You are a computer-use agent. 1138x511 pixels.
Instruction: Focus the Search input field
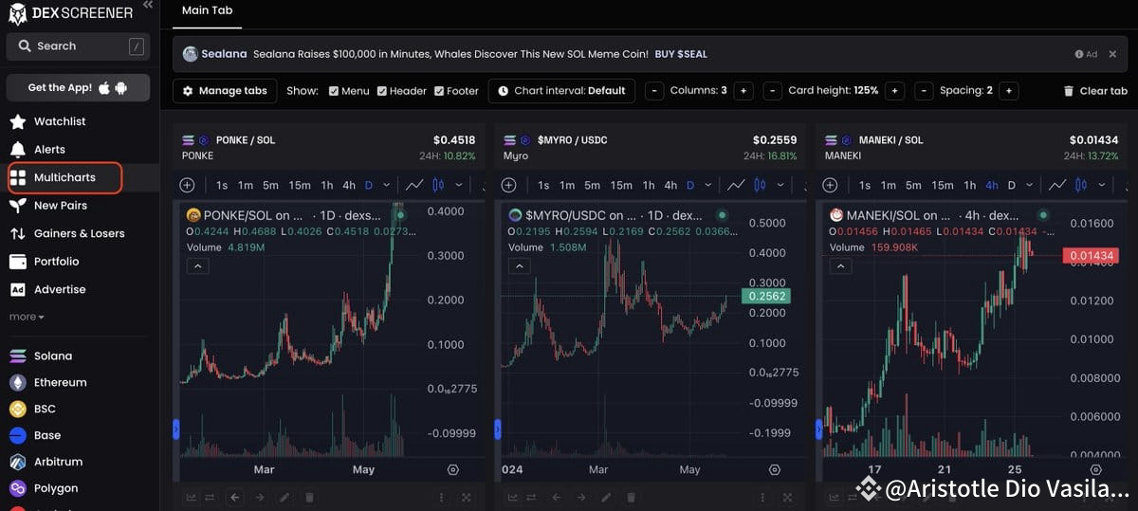(x=78, y=46)
